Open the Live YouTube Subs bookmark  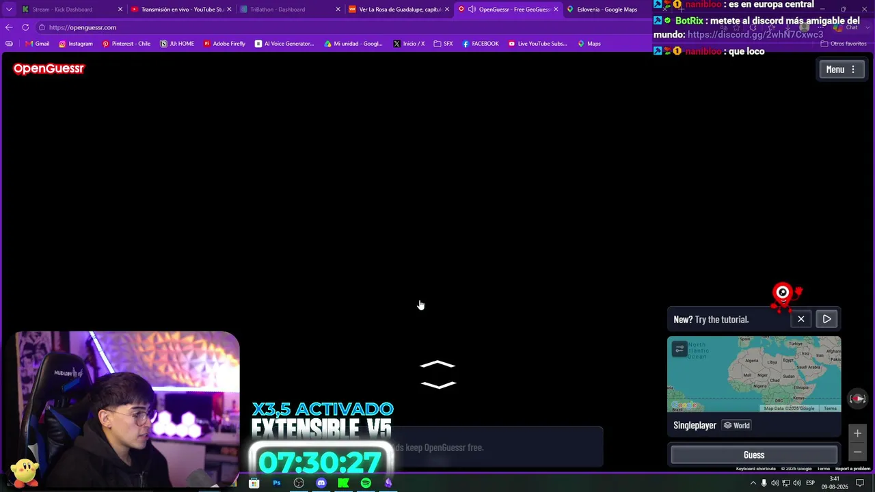click(x=538, y=44)
